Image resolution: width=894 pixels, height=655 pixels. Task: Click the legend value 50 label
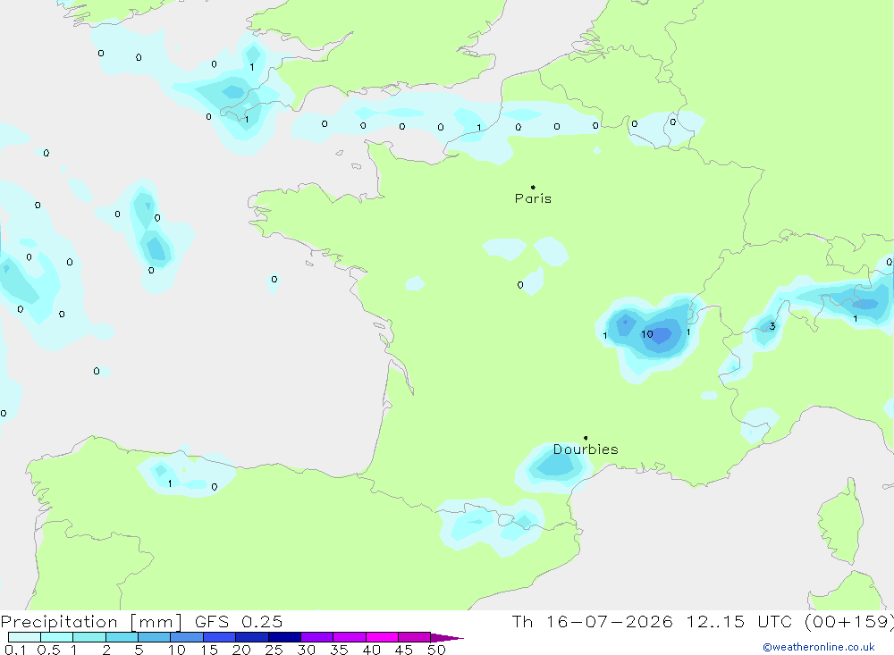(x=436, y=650)
